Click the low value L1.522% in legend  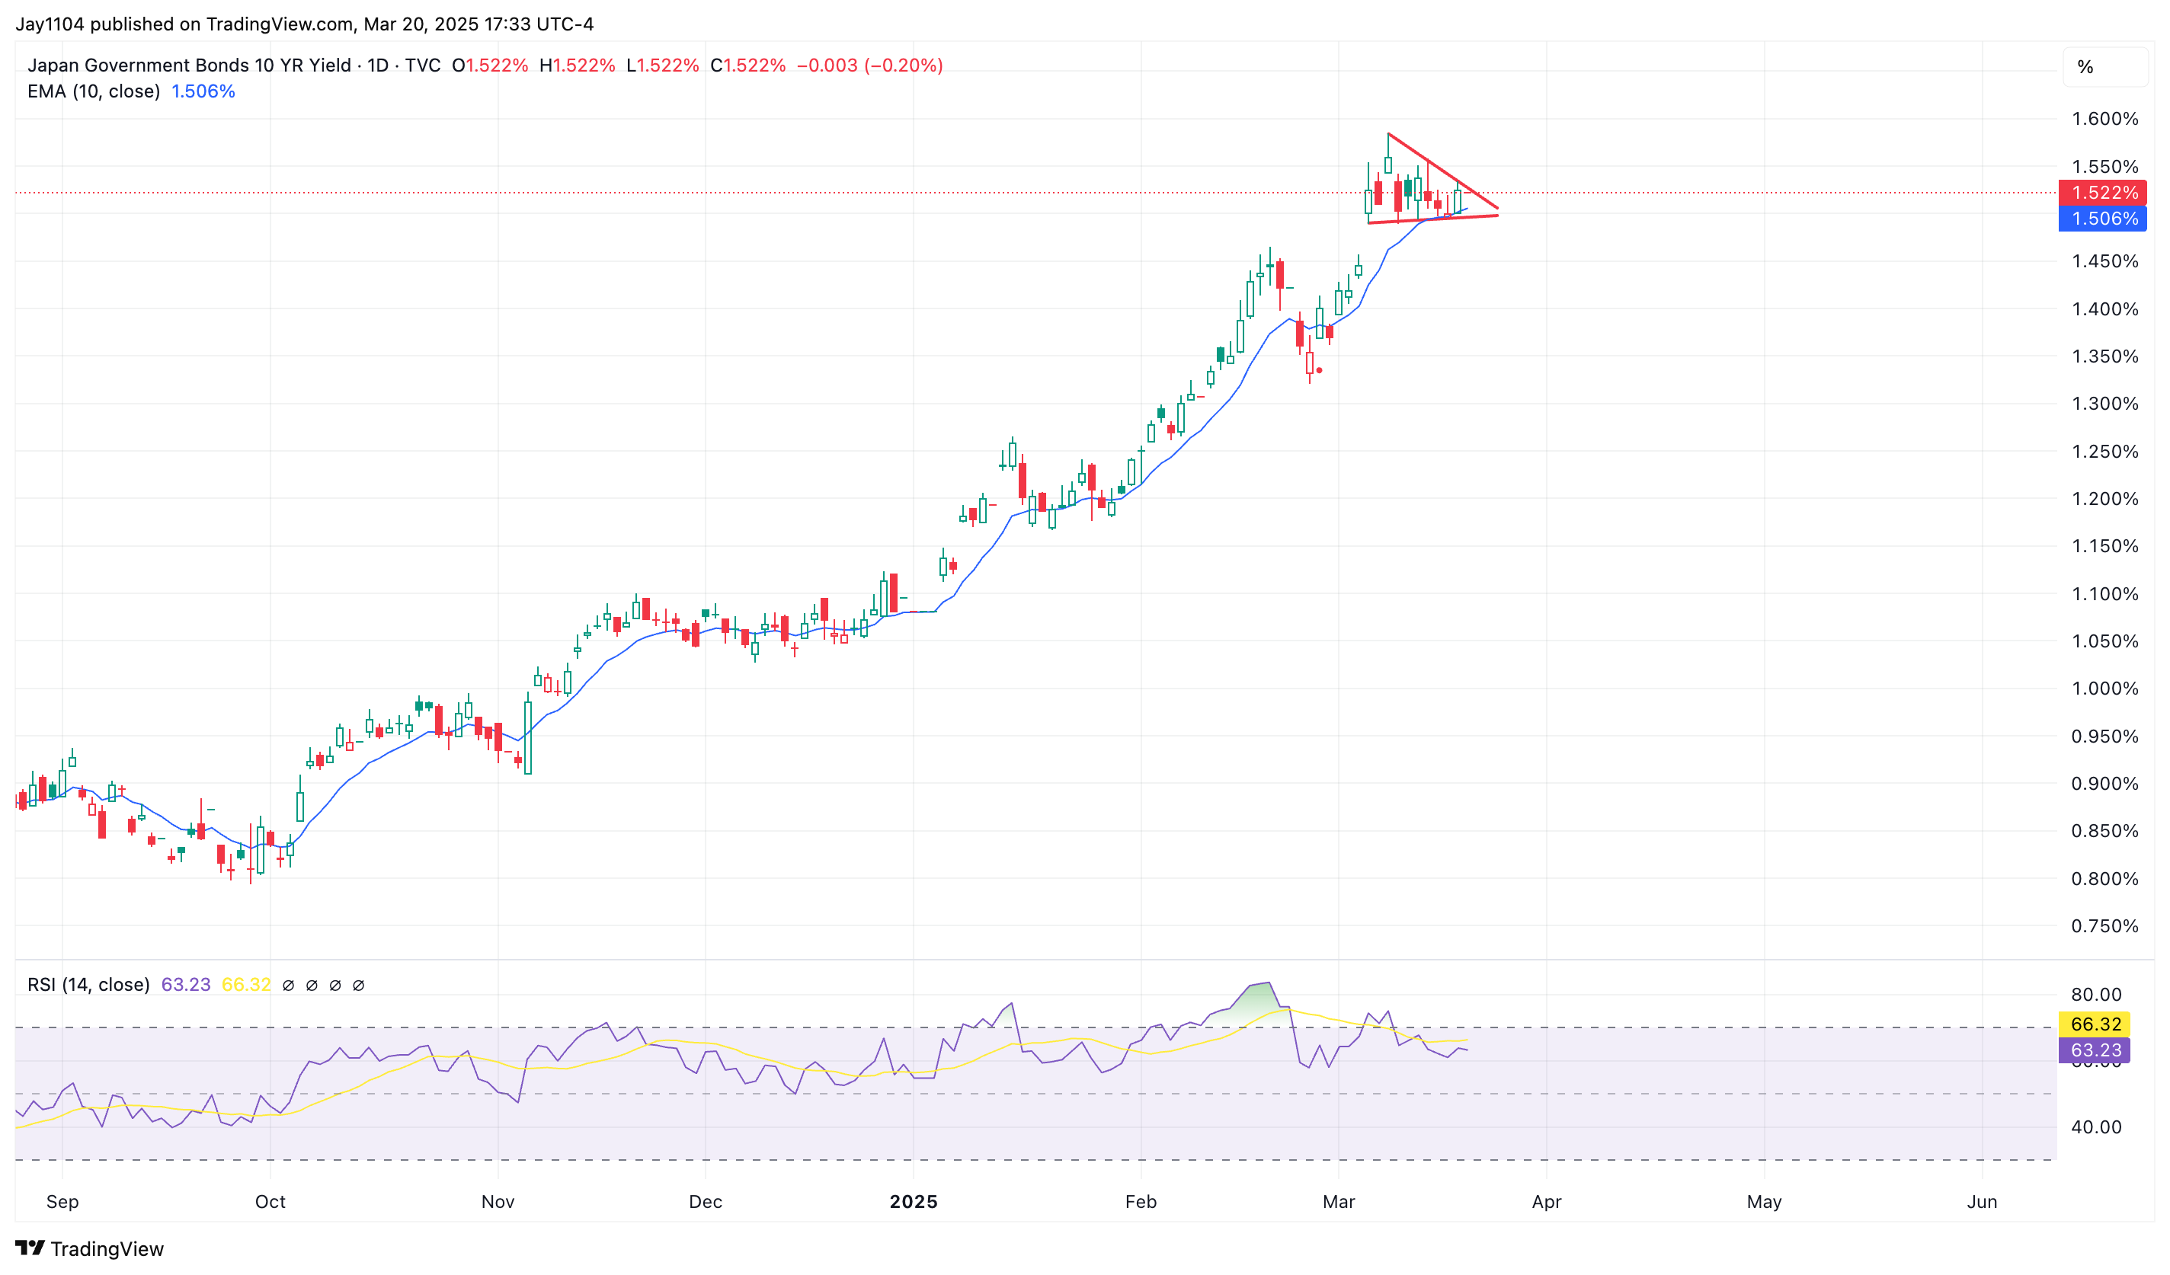click(x=662, y=66)
